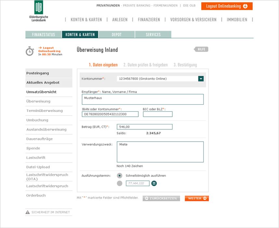This screenshot has height=228, width=279.
Task: Click the Die OLB link
Action: 189,6
